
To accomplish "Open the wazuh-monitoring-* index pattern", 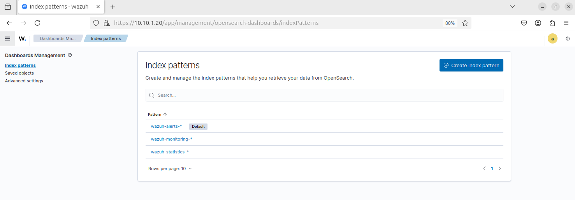I will pos(171,139).
